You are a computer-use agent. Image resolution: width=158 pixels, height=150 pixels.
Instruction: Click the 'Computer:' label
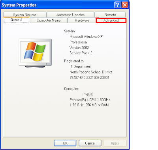click(71, 89)
